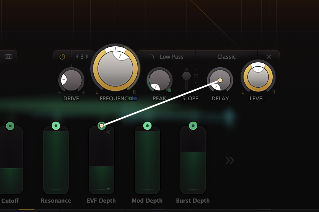Toggle the filter power button

point(62,56)
